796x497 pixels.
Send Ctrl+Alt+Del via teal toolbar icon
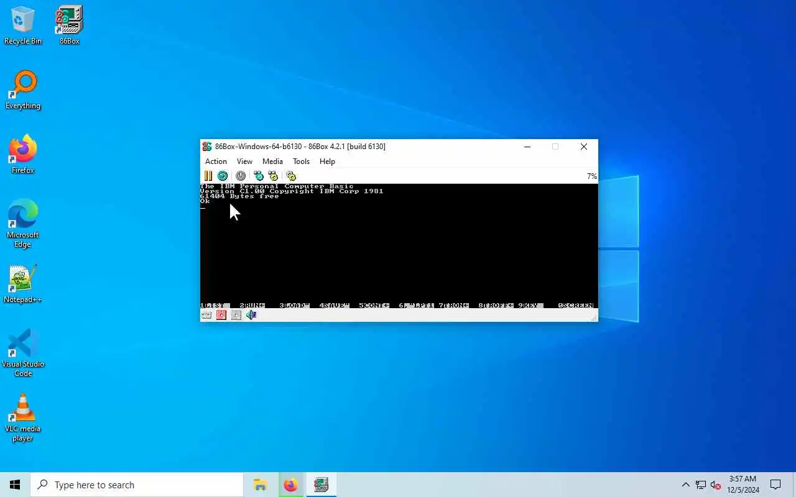pos(259,176)
